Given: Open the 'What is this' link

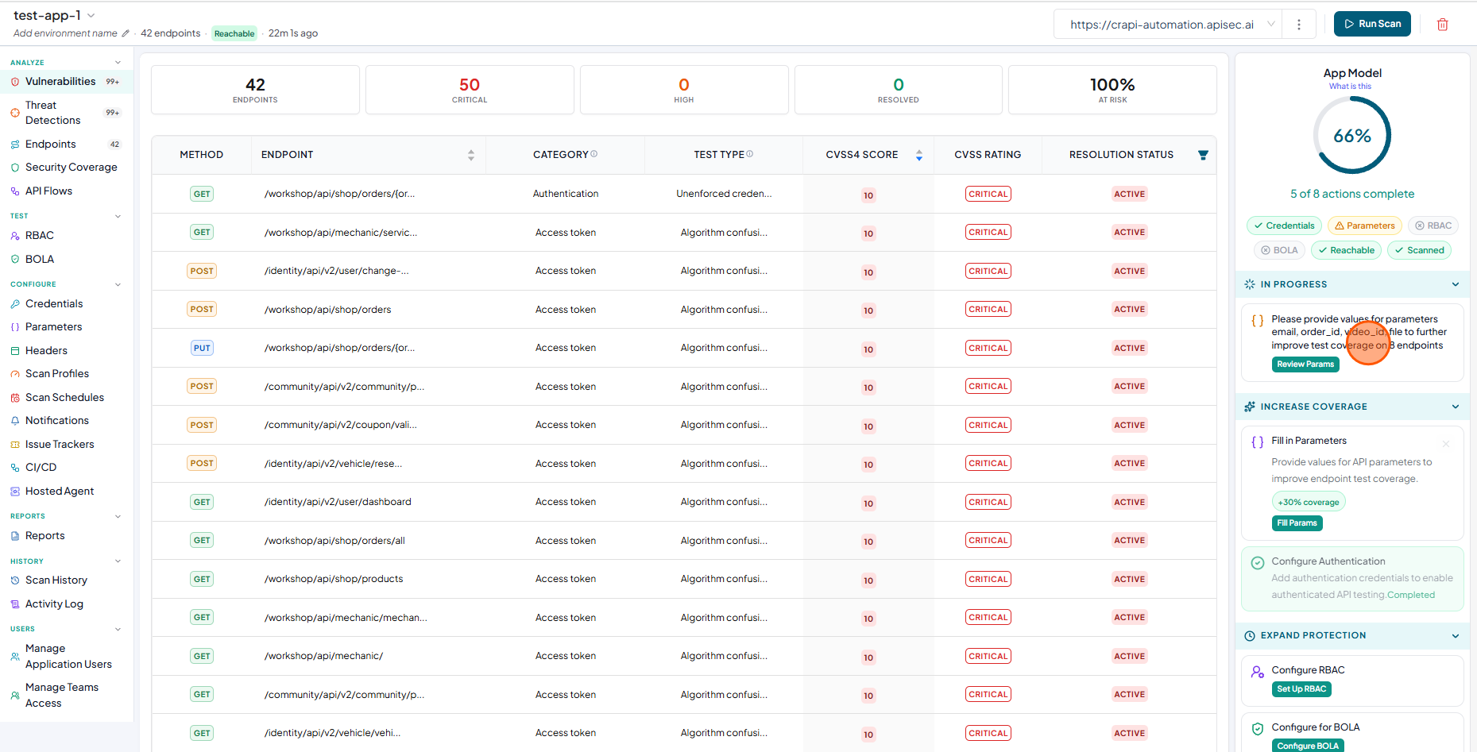Looking at the screenshot, I should (x=1350, y=87).
